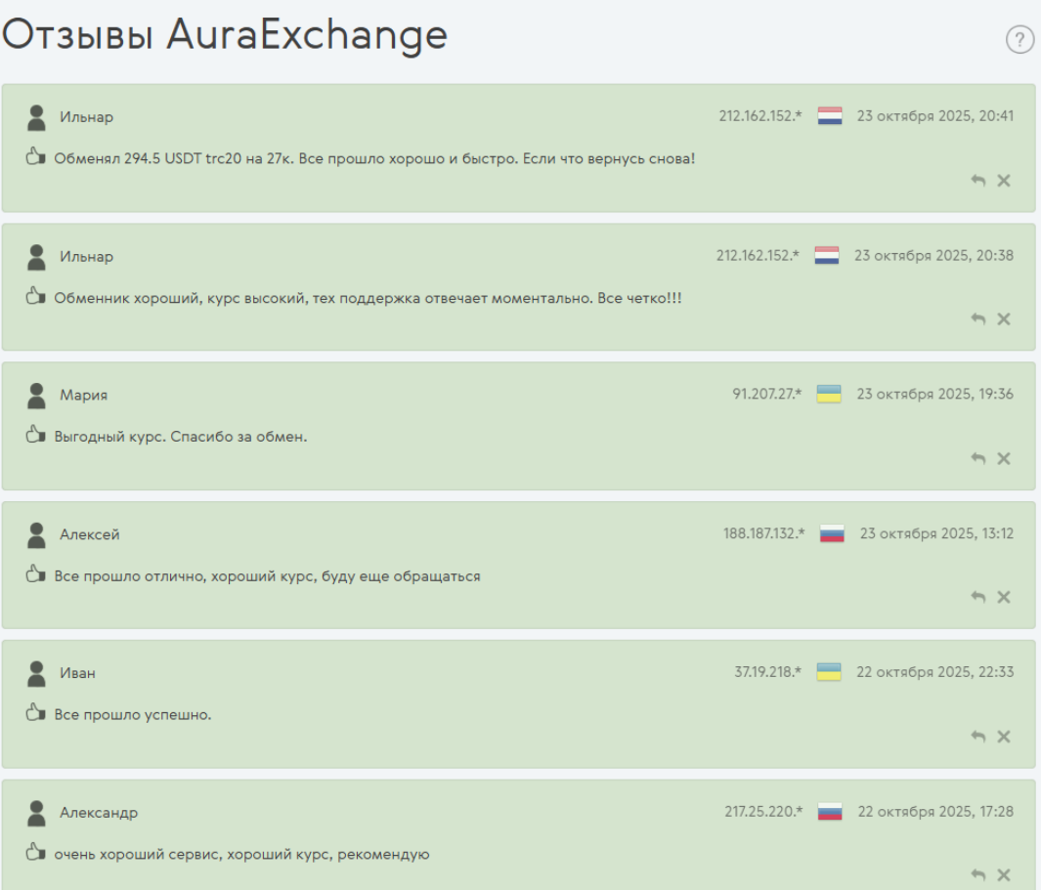Click the thumbs-up icon in Иван's review
Image resolution: width=1041 pixels, height=890 pixels.
coord(36,713)
